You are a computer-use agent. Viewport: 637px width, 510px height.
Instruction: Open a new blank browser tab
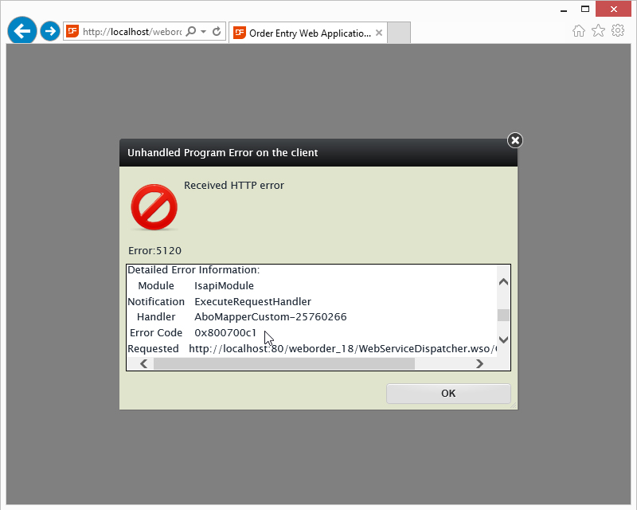point(399,33)
